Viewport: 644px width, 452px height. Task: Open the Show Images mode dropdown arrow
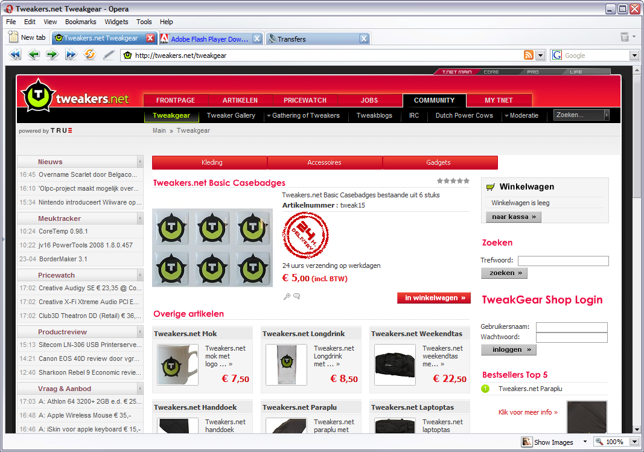pos(585,442)
